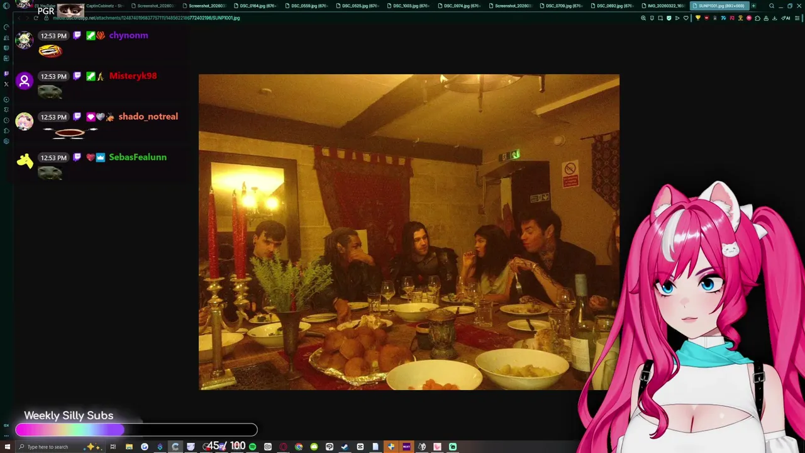The height and width of the screenshot is (453, 805).
Task: Open File Explorer from the taskbar
Action: (x=129, y=447)
